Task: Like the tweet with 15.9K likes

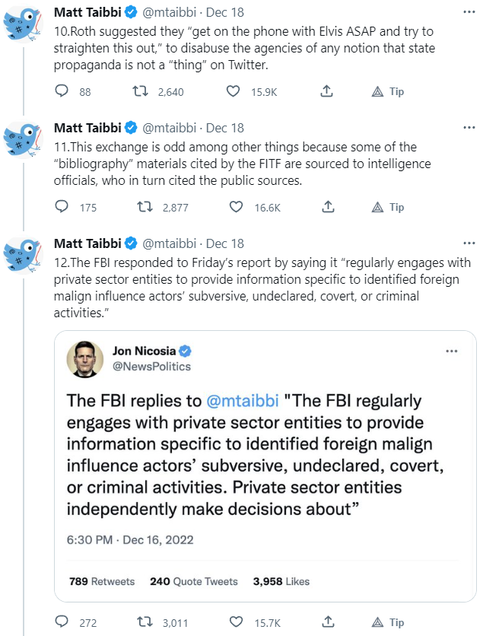Action: point(235,91)
